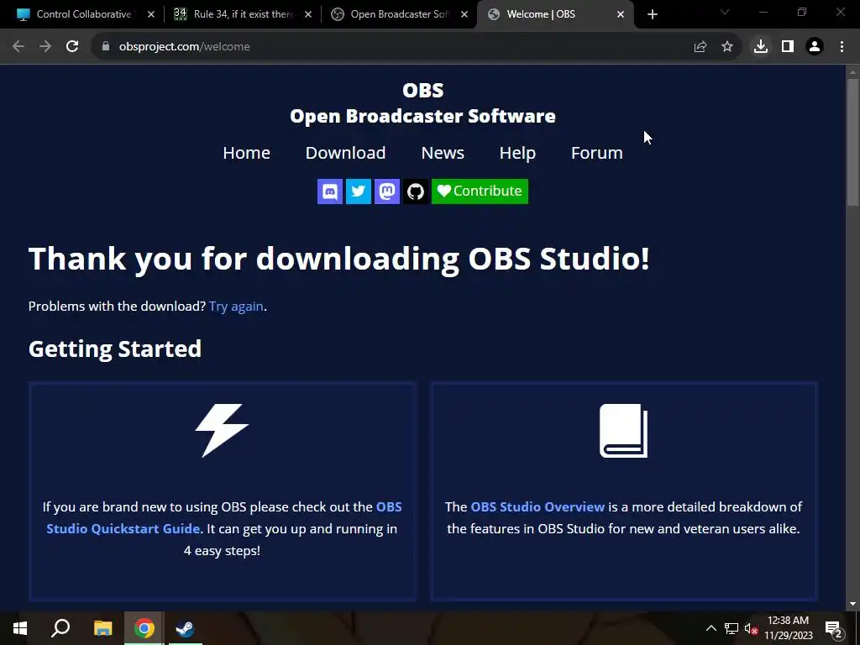
Task: Click the Chrome taskbar icon
Action: tap(144, 628)
